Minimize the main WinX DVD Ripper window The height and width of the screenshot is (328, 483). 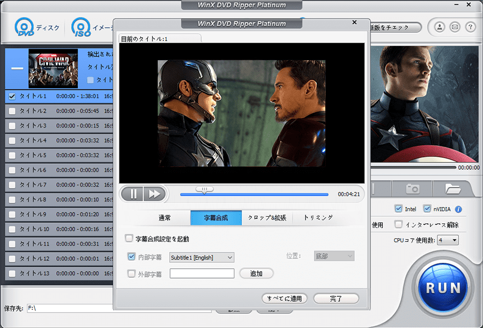pos(456,4)
